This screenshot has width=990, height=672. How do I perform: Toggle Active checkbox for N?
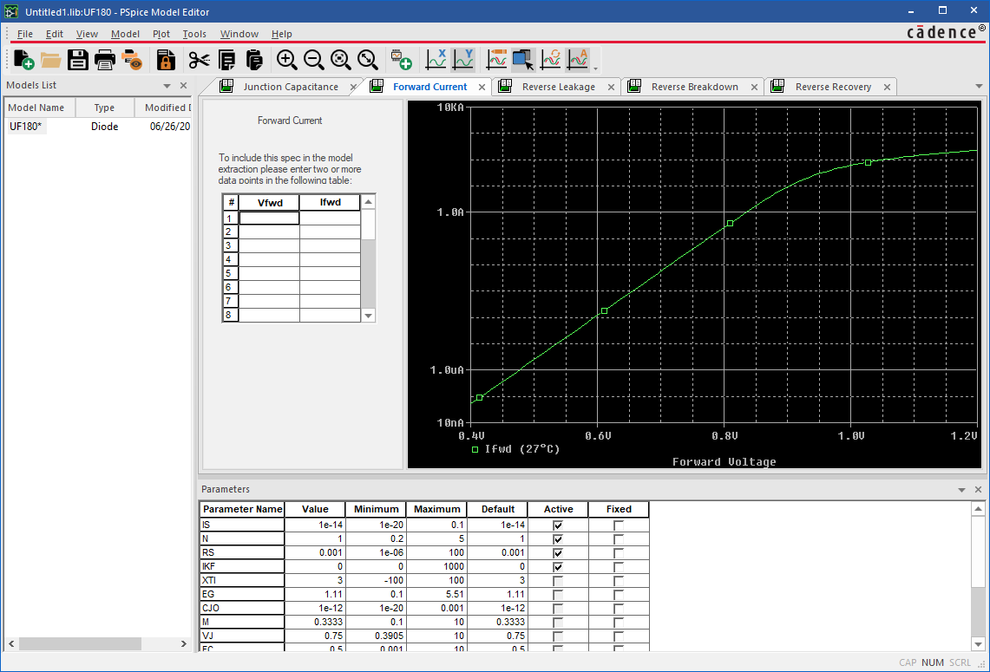(558, 538)
